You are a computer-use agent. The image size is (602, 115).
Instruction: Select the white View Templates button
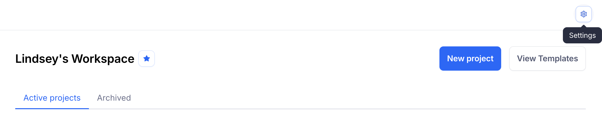point(547,59)
